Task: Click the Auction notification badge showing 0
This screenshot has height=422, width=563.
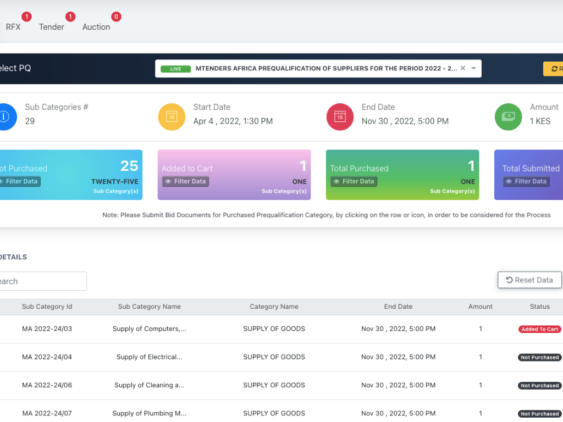Action: click(116, 16)
